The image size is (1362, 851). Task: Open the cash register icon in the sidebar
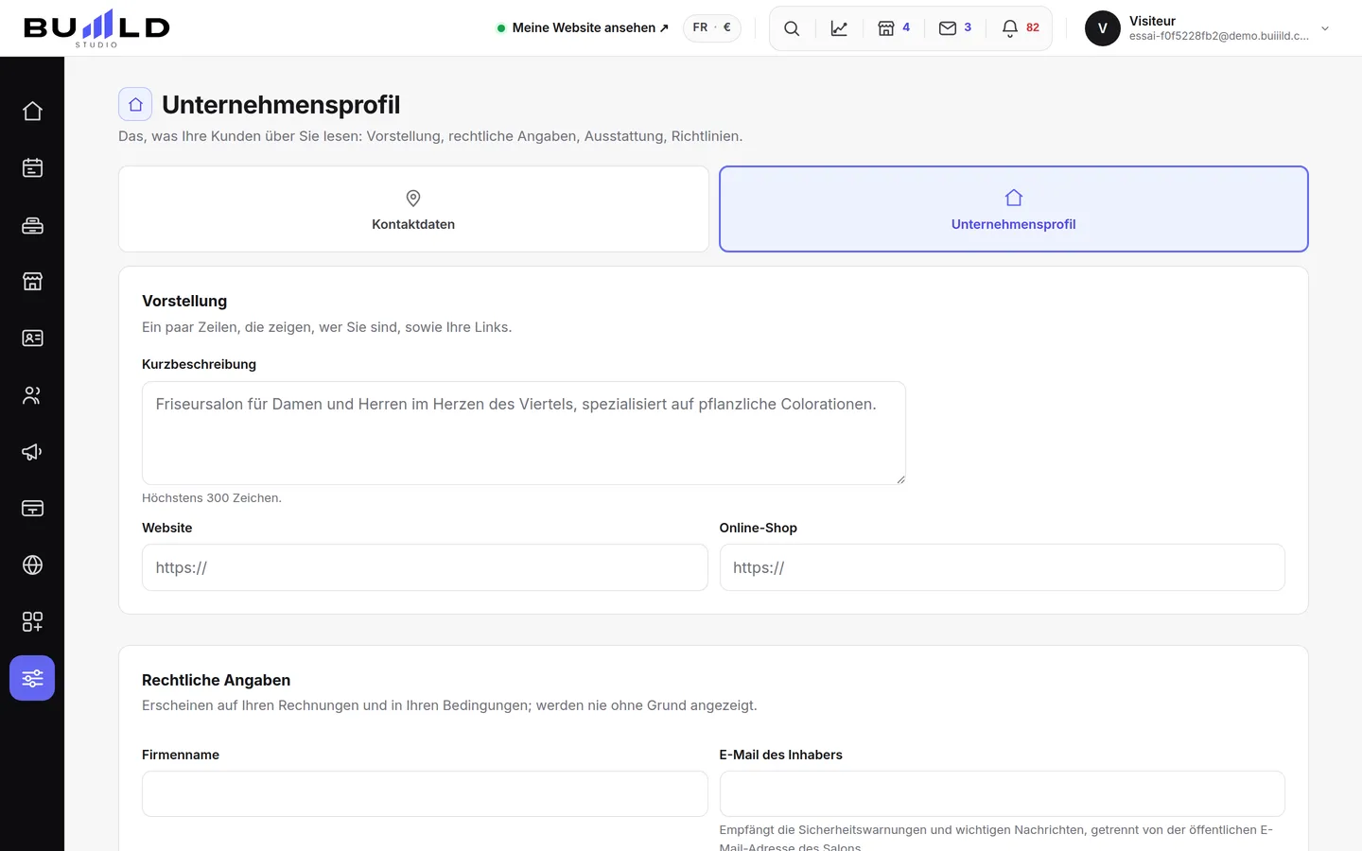(x=32, y=224)
